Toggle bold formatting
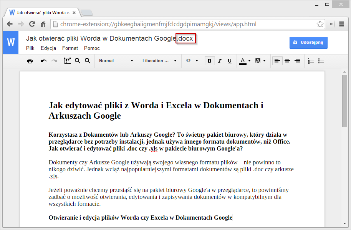Viewport: 351px width, 230px height. tap(210, 61)
